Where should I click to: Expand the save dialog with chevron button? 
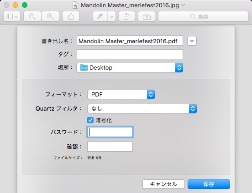(192, 41)
